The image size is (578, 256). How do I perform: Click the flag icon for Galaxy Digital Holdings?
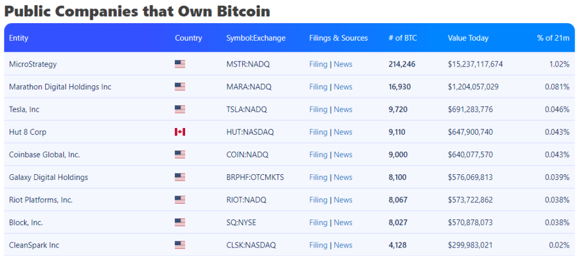click(180, 177)
